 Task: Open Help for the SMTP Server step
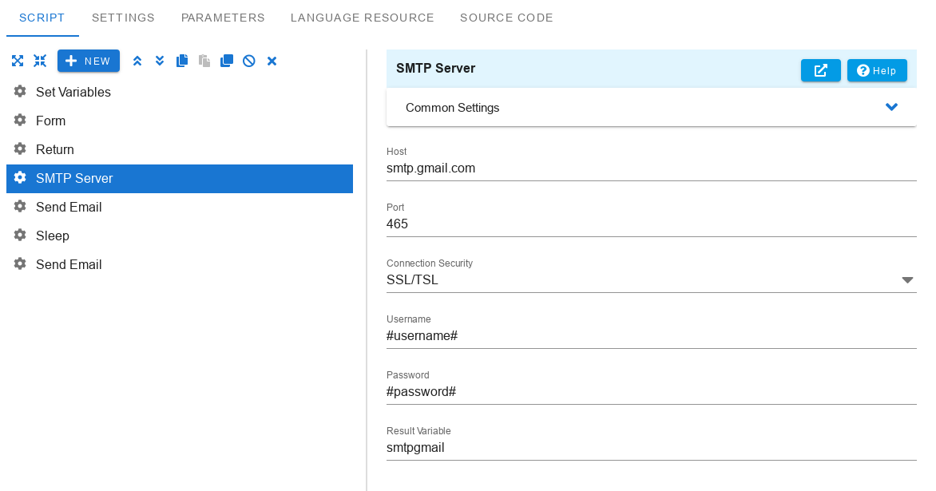(877, 70)
